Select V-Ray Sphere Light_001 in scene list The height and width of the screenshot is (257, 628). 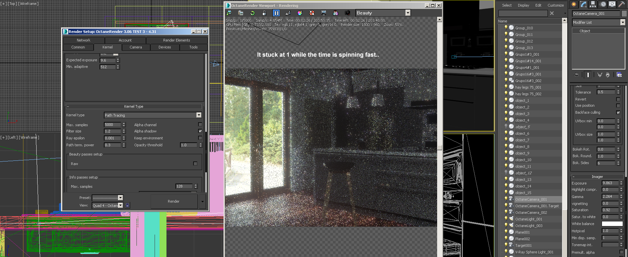pyautogui.click(x=534, y=252)
